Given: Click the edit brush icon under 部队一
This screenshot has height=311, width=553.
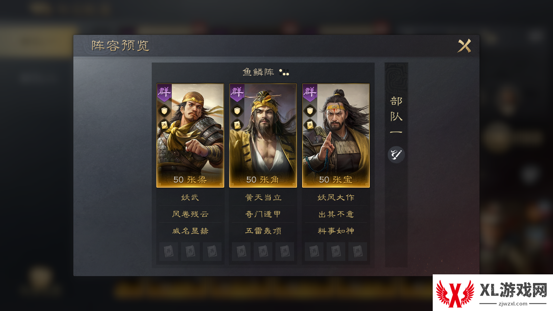Looking at the screenshot, I should tap(396, 154).
